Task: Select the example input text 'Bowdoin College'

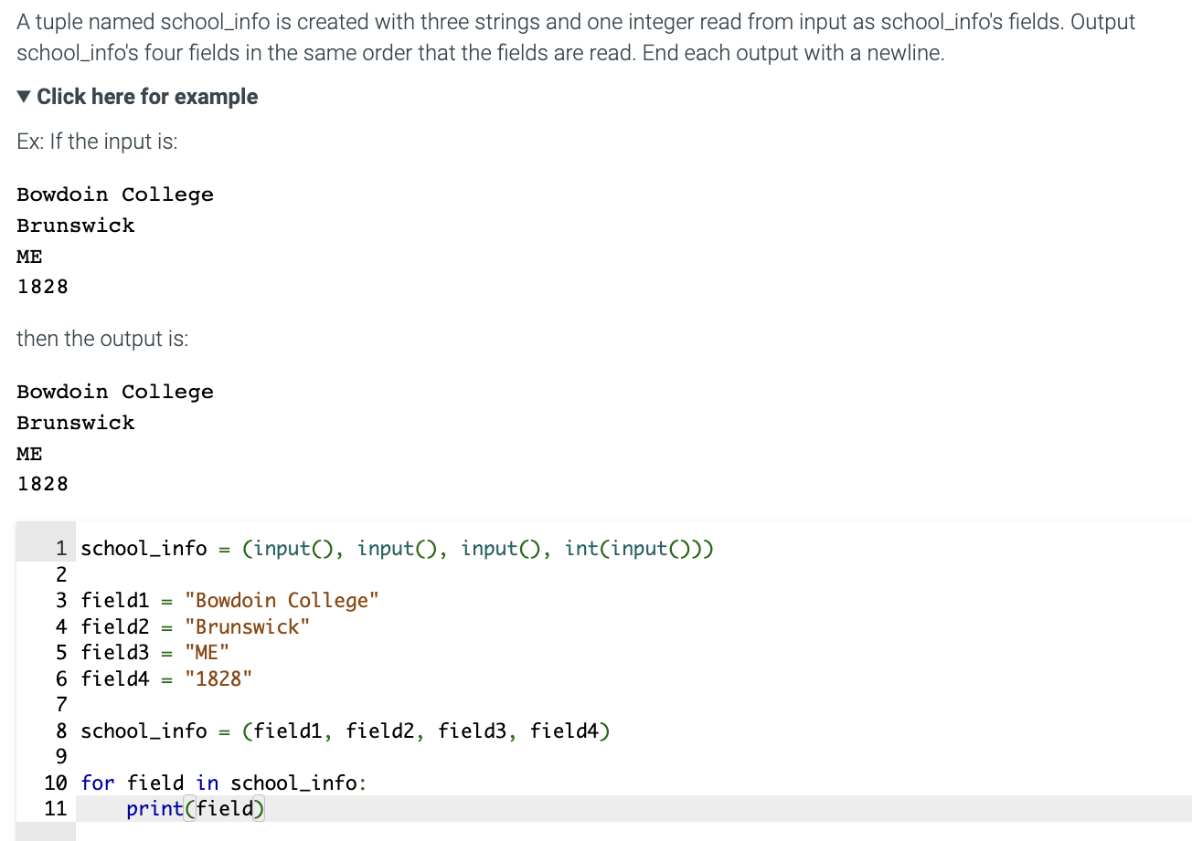Action: point(115,194)
